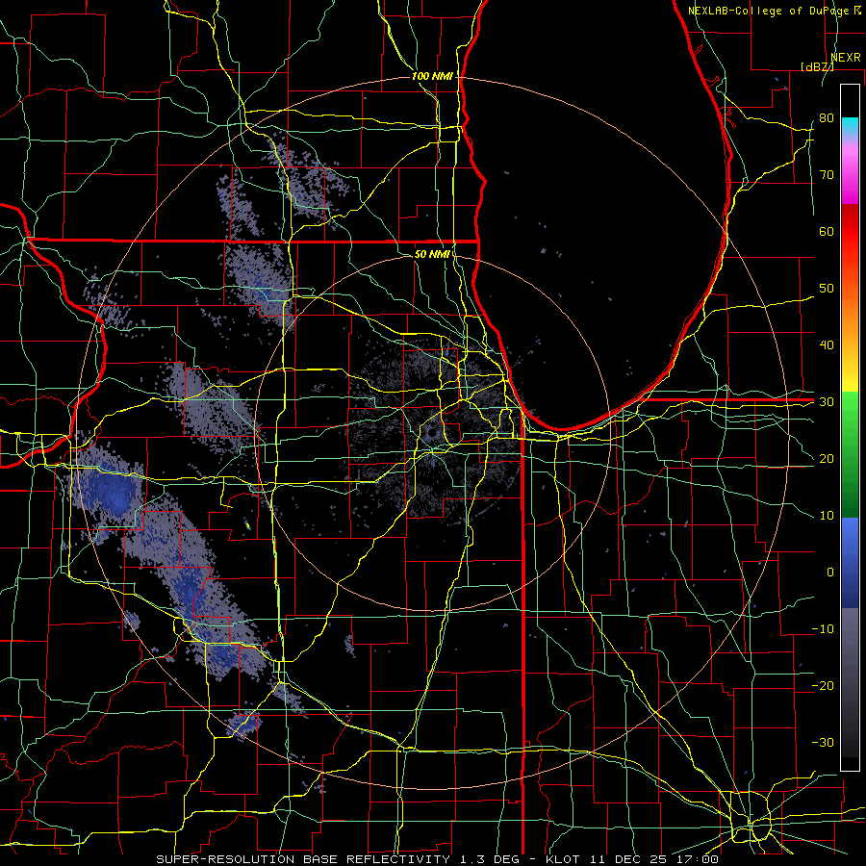Screen dimensions: 866x866
Task: Click the '-20' value on the dBZ scale
Action: point(823,686)
